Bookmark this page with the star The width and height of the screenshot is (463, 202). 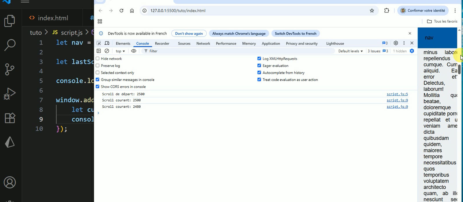(372, 11)
